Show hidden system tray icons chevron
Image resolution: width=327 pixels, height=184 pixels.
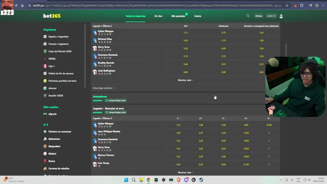(x=281, y=180)
